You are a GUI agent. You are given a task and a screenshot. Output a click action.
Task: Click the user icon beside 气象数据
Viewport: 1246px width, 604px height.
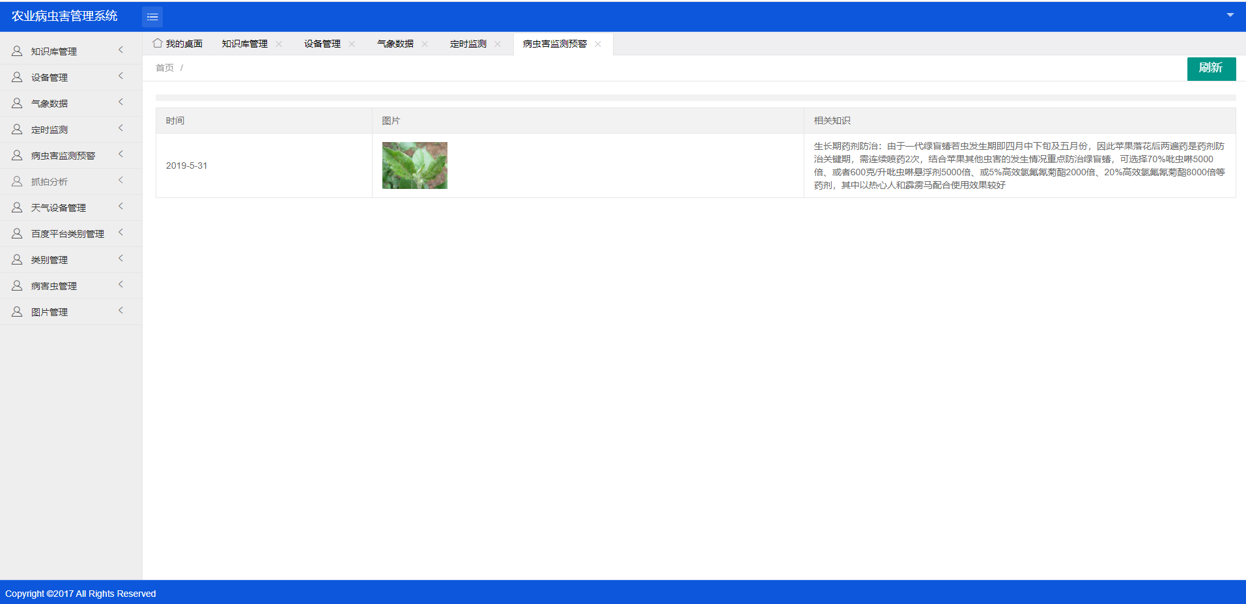coord(17,103)
